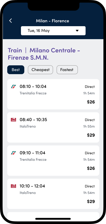The image size is (106, 224).
Task: Tap the partially visible card at bottom
Action: pyautogui.click(x=53, y=216)
